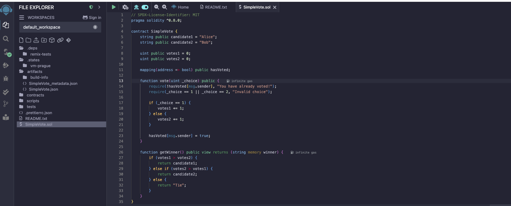Zoom out the editor font
Viewport: 511px width, 206px height.
(x=157, y=7)
